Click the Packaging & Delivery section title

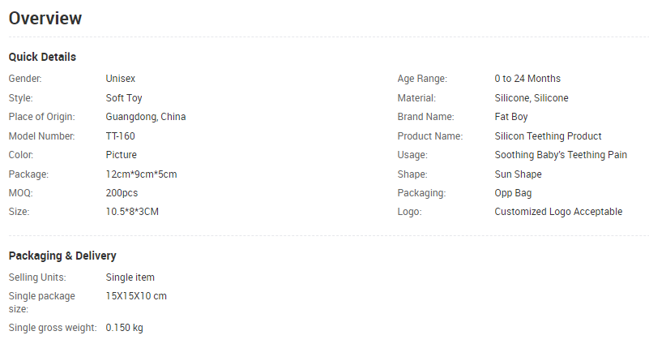click(x=62, y=256)
